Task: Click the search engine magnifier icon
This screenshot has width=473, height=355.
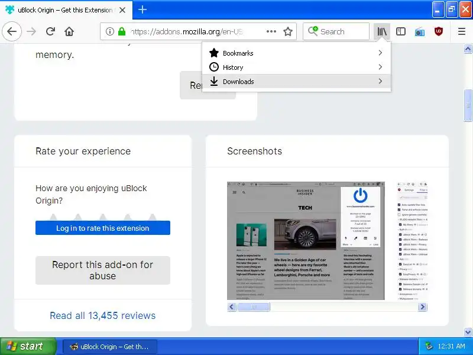Action: (x=313, y=31)
